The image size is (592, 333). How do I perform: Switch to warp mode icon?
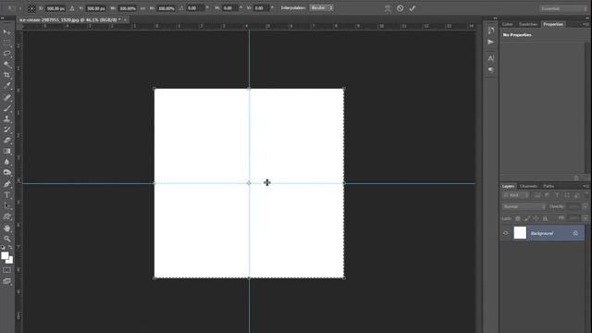pyautogui.click(x=388, y=8)
